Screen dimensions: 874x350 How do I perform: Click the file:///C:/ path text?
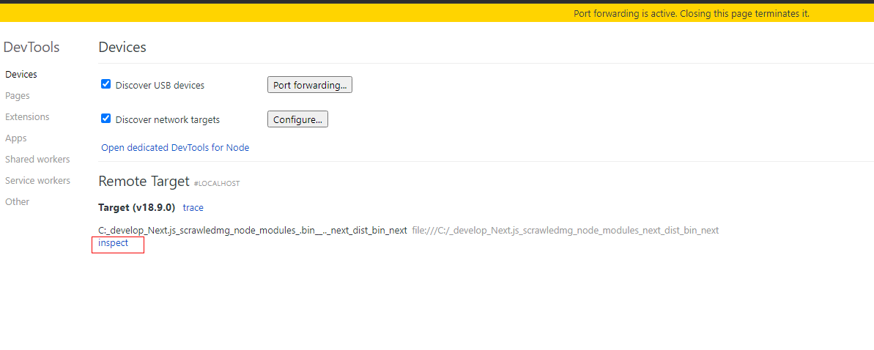click(x=565, y=230)
